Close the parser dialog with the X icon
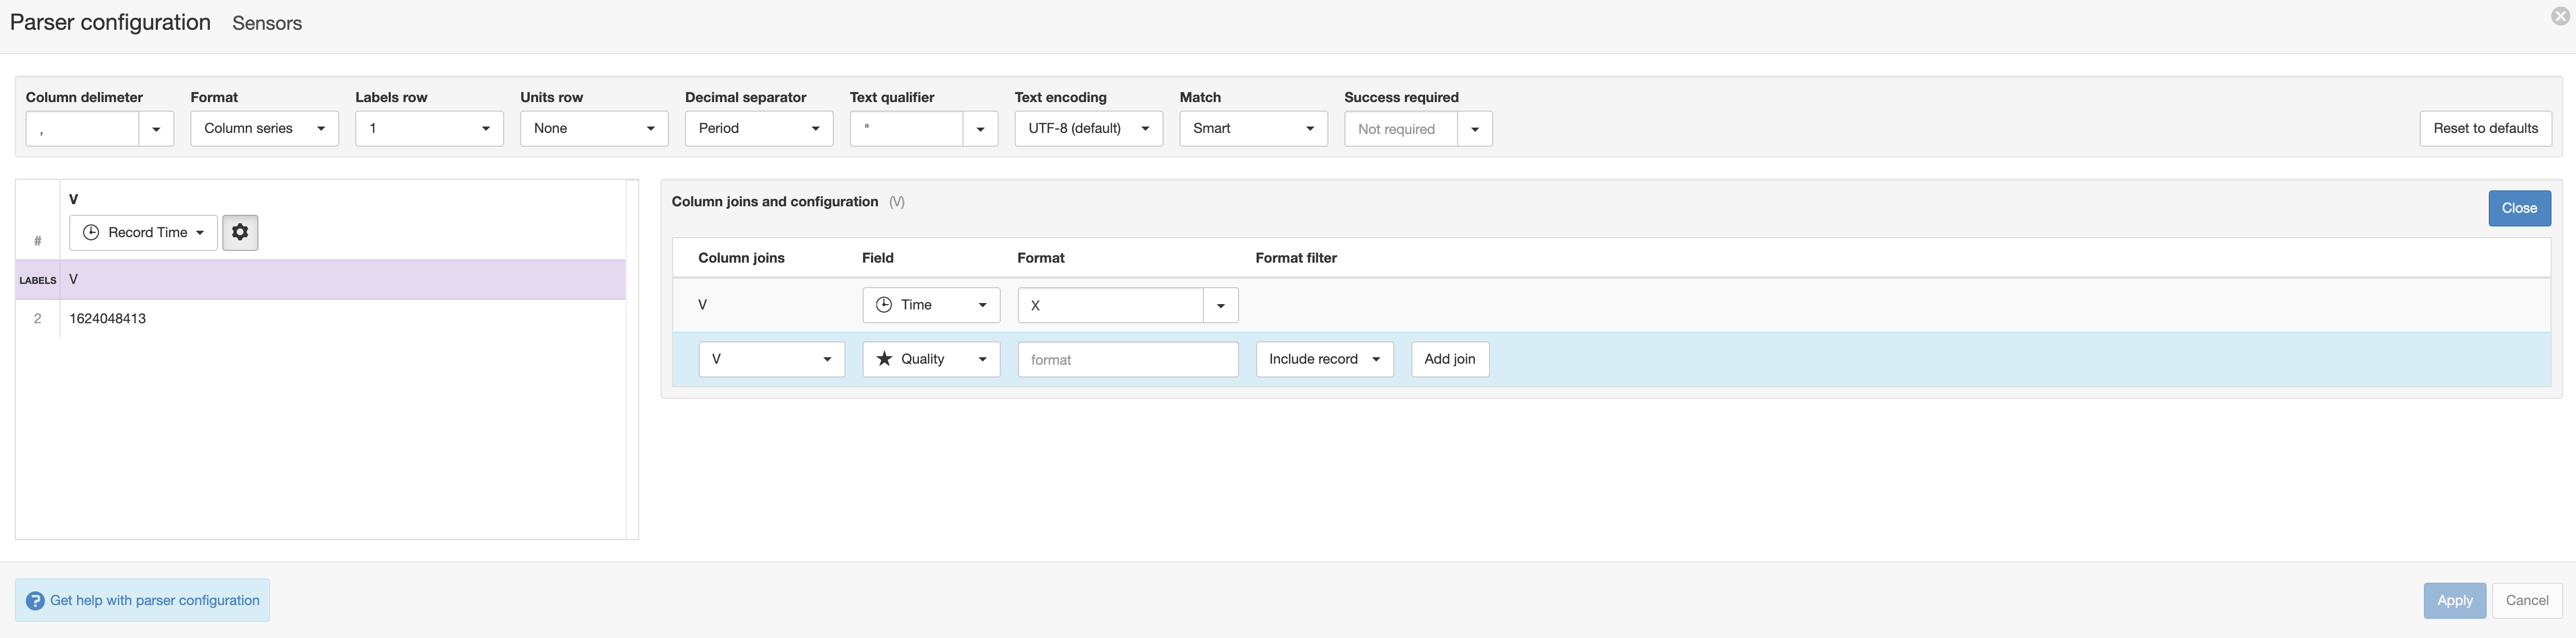This screenshot has height=638, width=2576. 2560,16
